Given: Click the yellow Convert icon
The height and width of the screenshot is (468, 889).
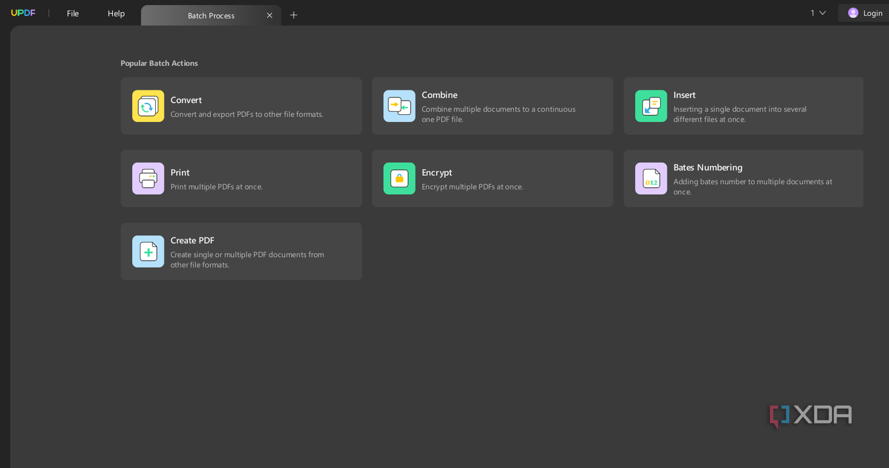Looking at the screenshot, I should (148, 106).
